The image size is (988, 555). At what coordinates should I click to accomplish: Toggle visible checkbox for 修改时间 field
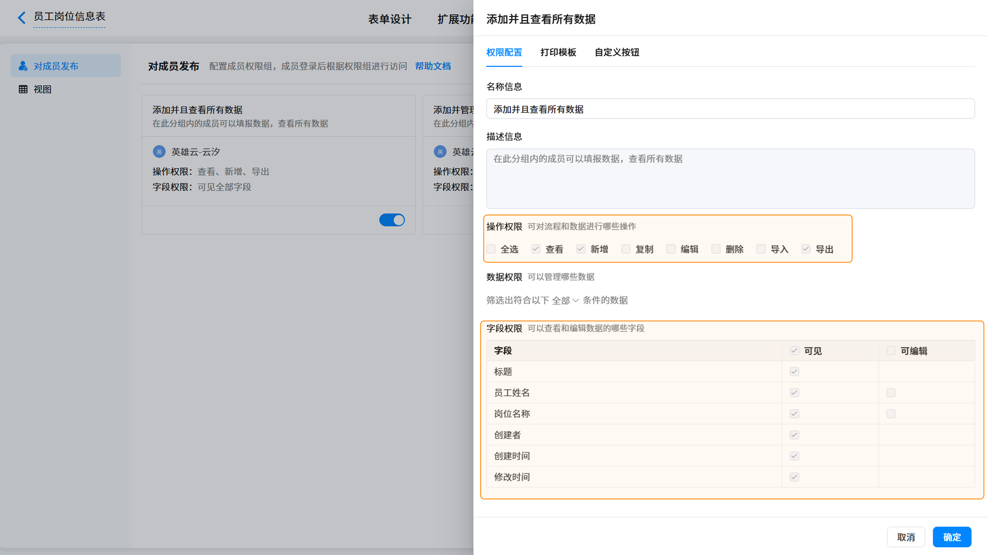pos(794,477)
